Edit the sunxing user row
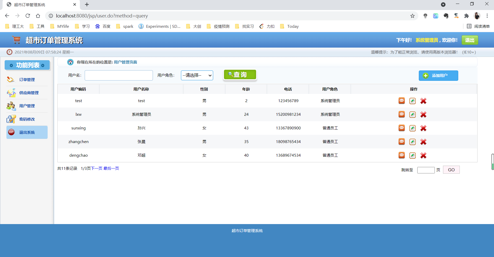 (x=412, y=128)
